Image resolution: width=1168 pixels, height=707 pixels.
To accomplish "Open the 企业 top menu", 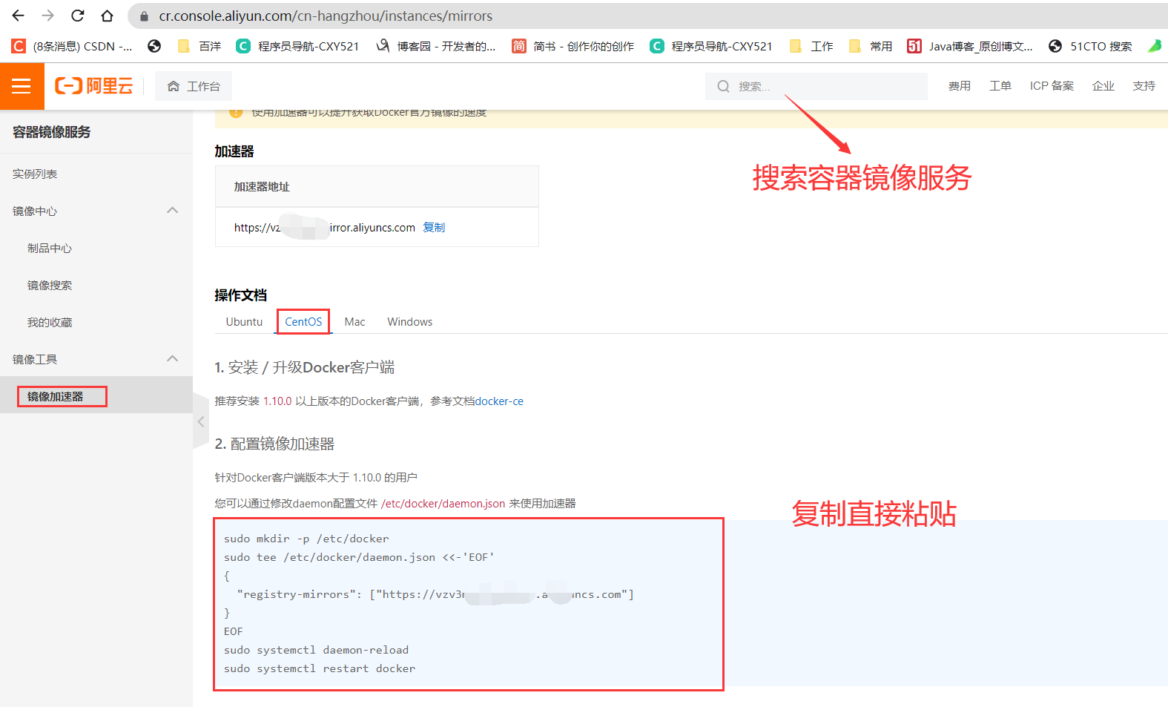I will [1103, 86].
